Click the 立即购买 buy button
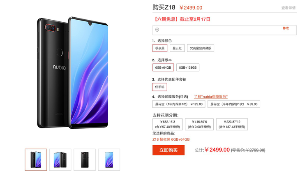The width and height of the screenshot is (300, 174). (168, 150)
